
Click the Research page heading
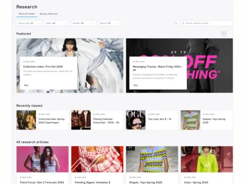pos(27,7)
